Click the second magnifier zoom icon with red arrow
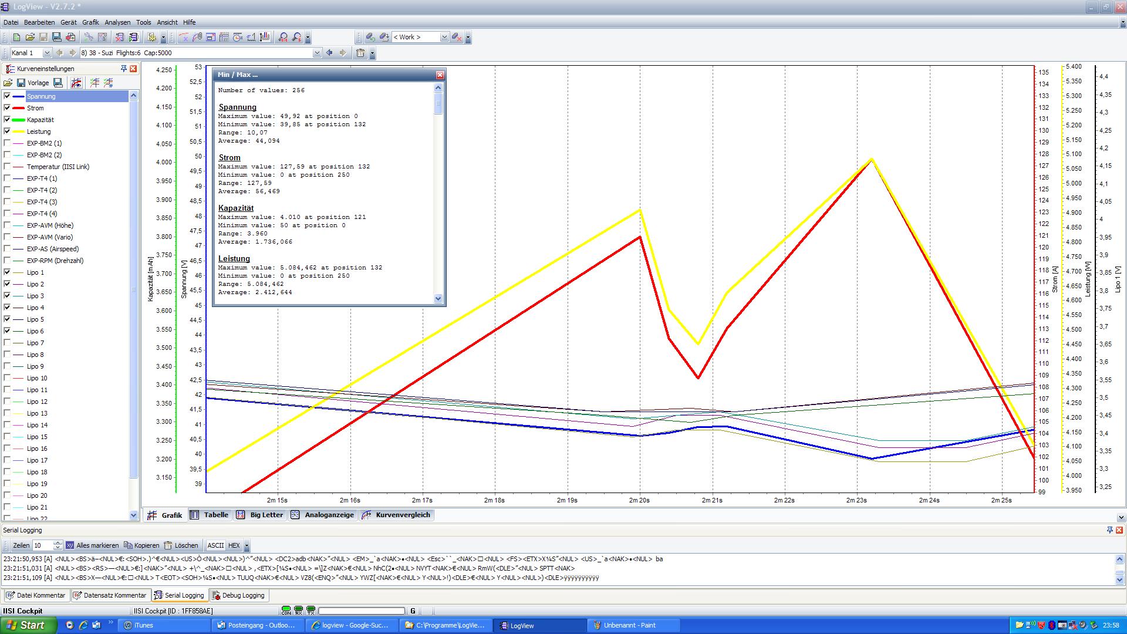 tap(297, 38)
